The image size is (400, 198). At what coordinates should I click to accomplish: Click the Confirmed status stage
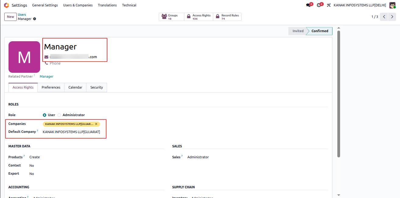pos(319,31)
